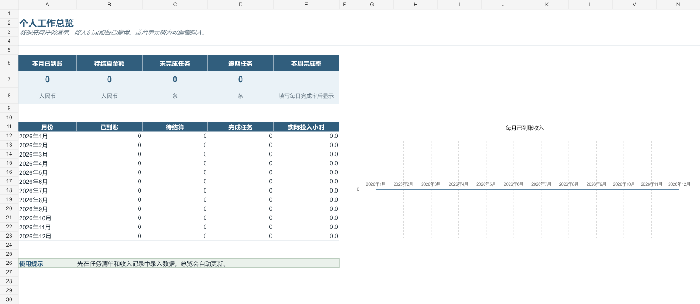Click the 填写每日完成率后显示 note cell
The height and width of the screenshot is (304, 700).
point(306,96)
